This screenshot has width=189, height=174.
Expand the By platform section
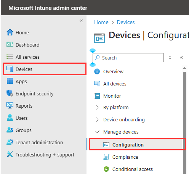click(97, 108)
